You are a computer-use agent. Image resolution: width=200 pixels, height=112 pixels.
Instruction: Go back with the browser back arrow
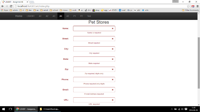(2, 6)
